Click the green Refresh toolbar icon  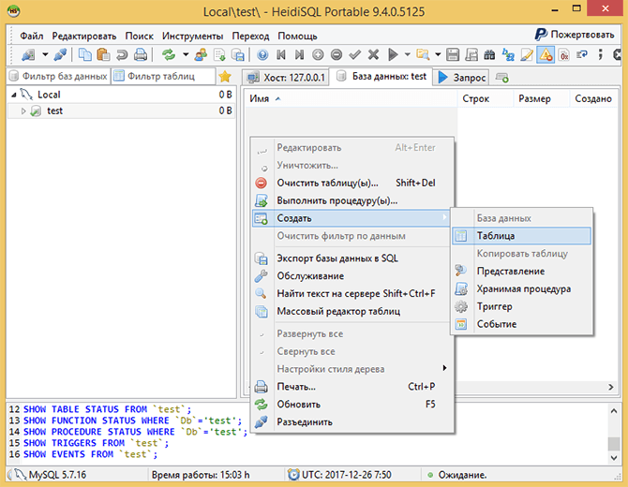click(x=169, y=54)
